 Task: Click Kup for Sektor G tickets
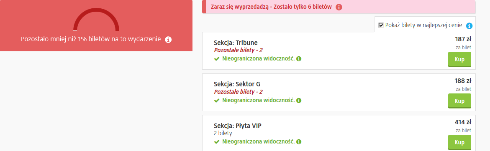pos(459,101)
